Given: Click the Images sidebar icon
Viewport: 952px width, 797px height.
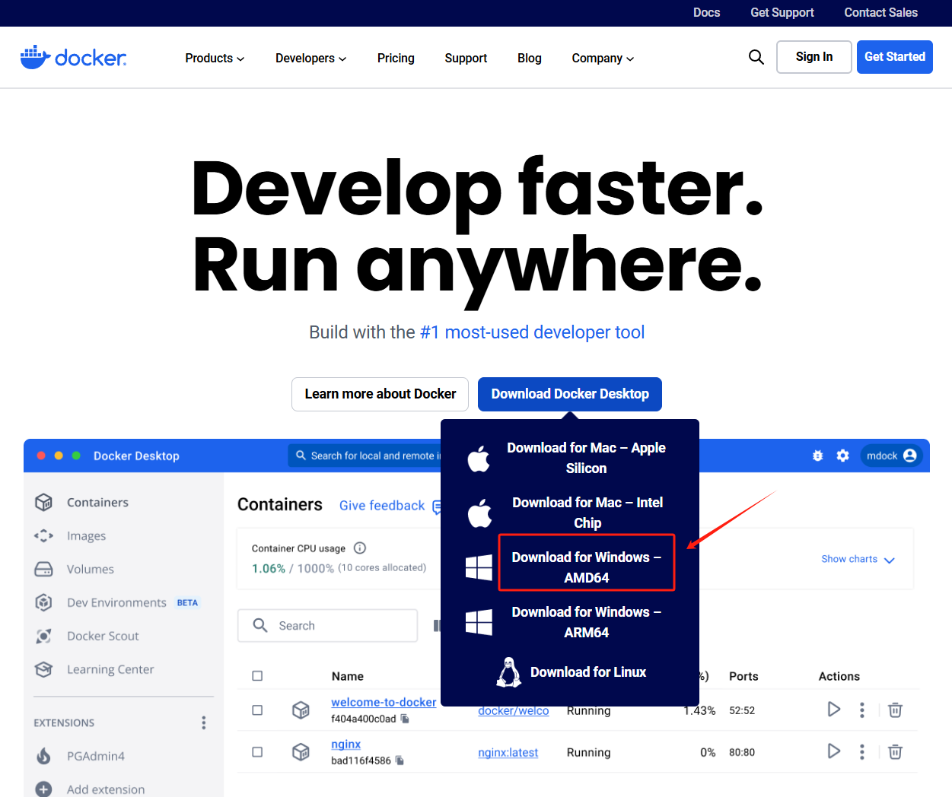Looking at the screenshot, I should [44, 535].
